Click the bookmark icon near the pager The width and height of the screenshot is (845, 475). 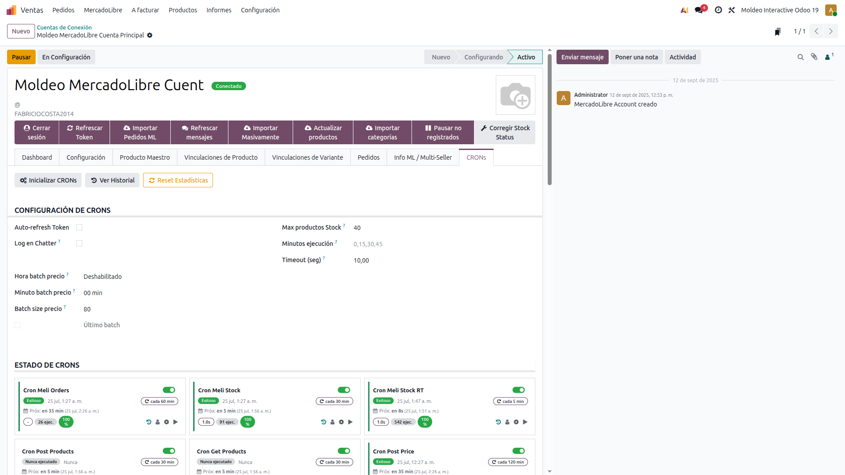point(778,31)
